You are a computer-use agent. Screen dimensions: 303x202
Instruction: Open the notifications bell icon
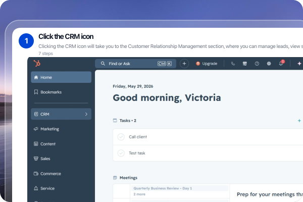click(x=281, y=63)
